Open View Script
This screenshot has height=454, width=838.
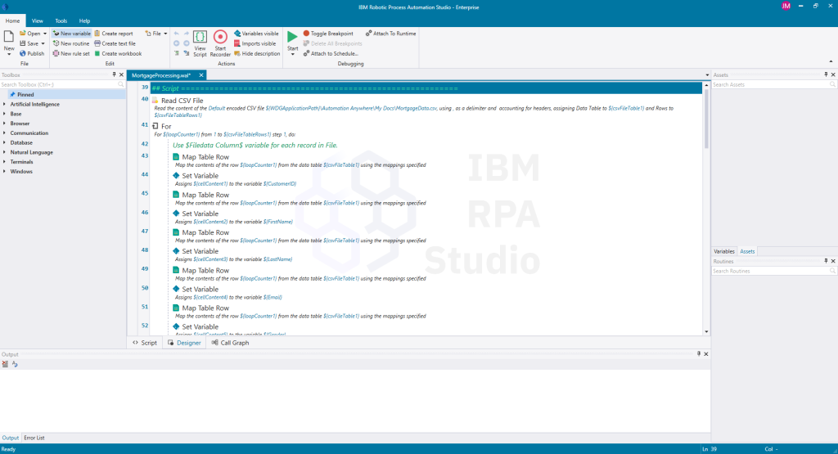click(200, 43)
